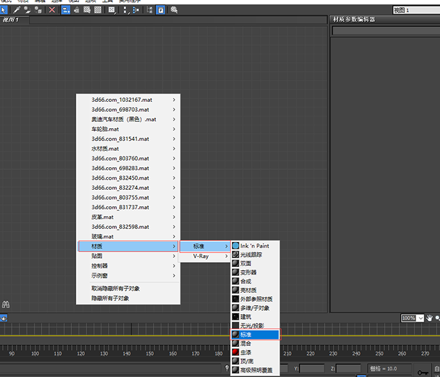The image size is (440, 377).
Task: Open the 标准 category submenu beside 材质
Action: [x=205, y=246]
